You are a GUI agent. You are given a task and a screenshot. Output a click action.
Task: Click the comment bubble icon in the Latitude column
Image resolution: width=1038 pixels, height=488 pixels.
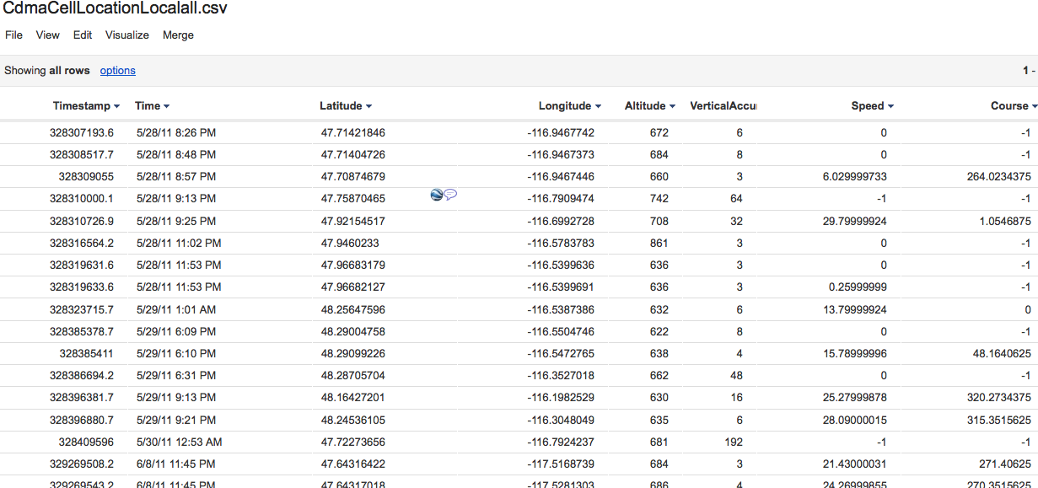[450, 195]
